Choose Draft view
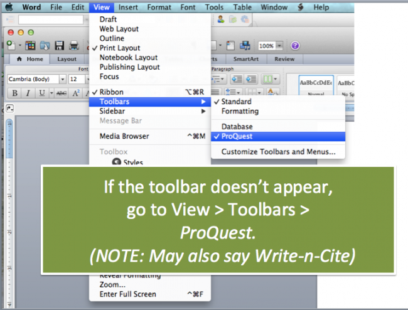The image size is (408, 310). tap(150, 19)
